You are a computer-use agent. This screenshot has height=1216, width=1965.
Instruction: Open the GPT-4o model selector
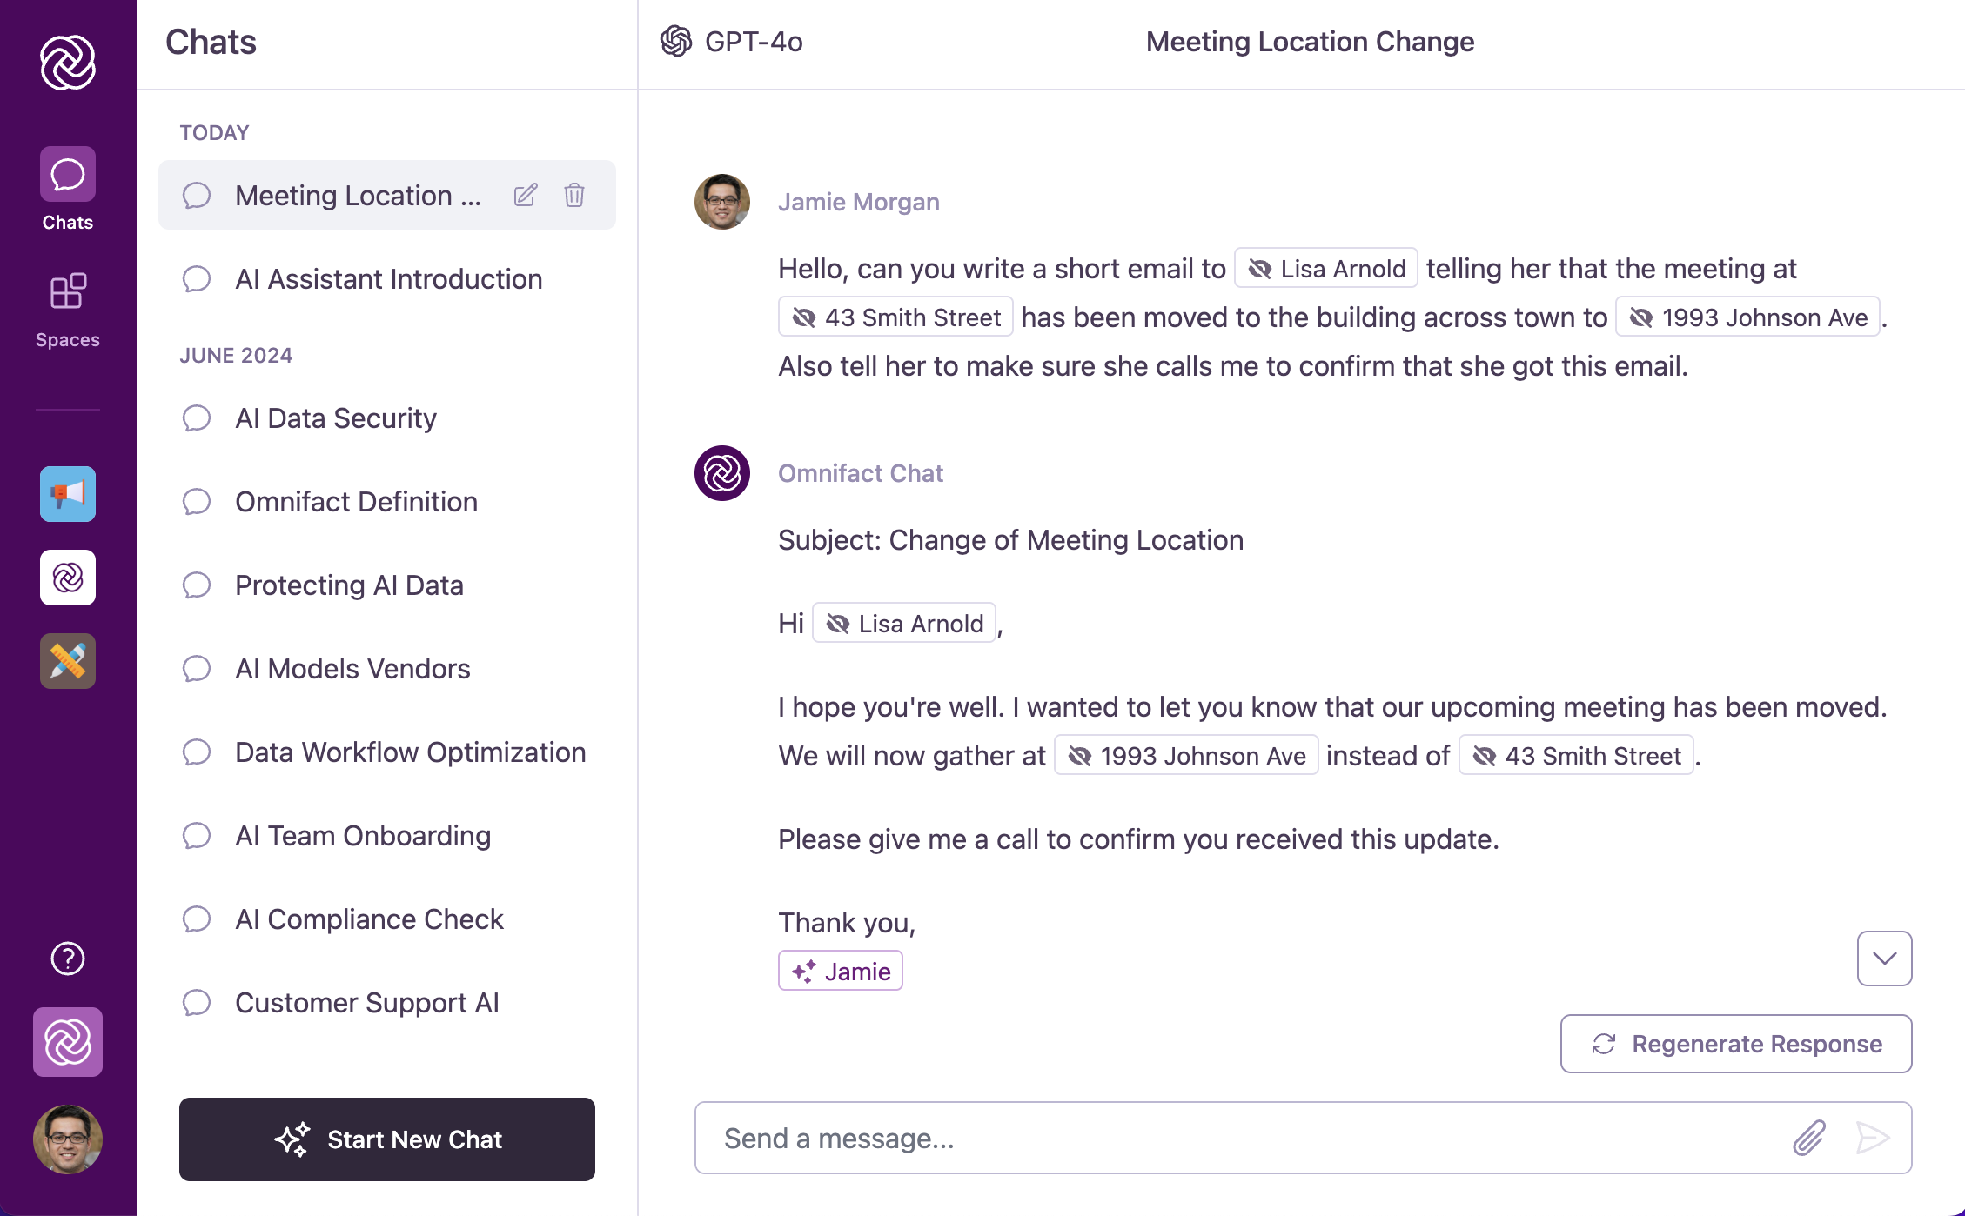tap(731, 41)
